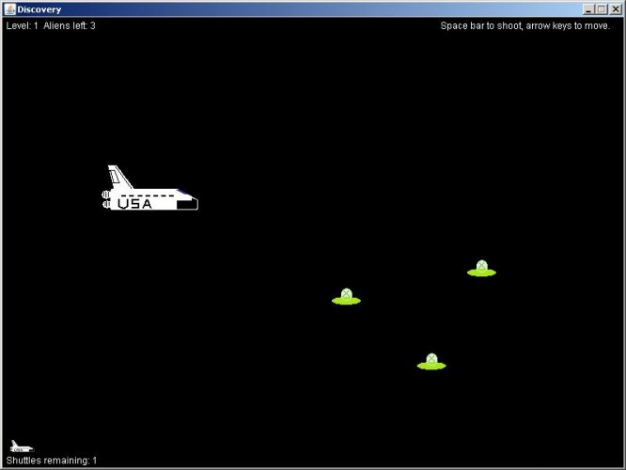Click the 'Shuttles remaining: 1' text
The width and height of the screenshot is (626, 470).
[x=52, y=461]
